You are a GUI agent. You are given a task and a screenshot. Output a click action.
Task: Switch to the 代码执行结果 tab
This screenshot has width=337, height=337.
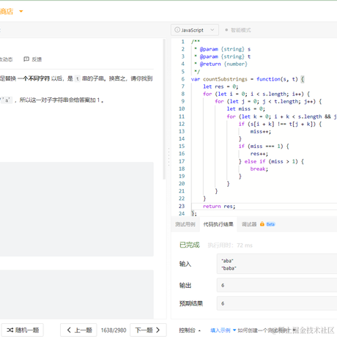coord(218,224)
